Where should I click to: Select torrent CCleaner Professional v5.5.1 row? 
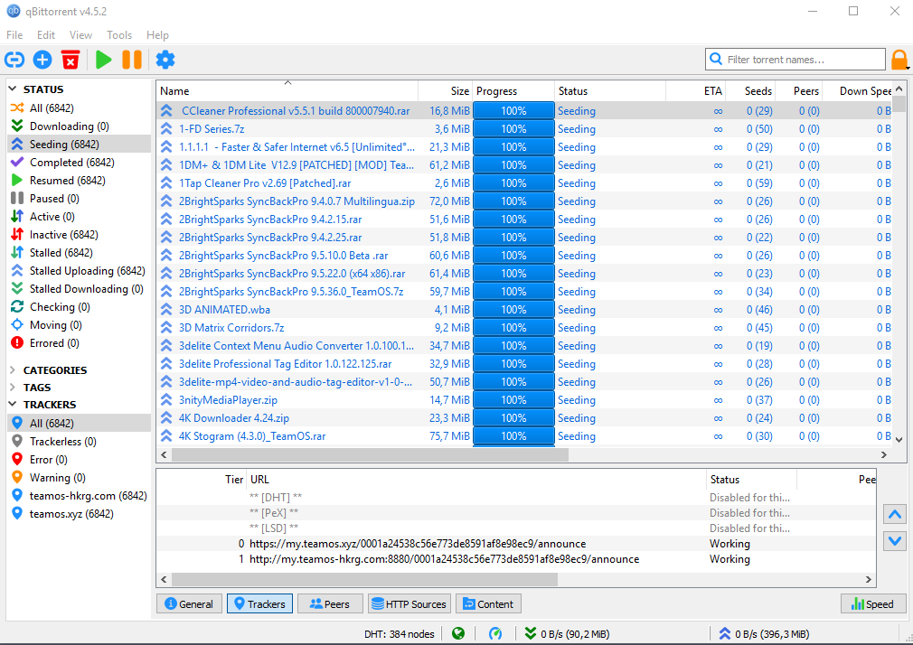(x=524, y=110)
